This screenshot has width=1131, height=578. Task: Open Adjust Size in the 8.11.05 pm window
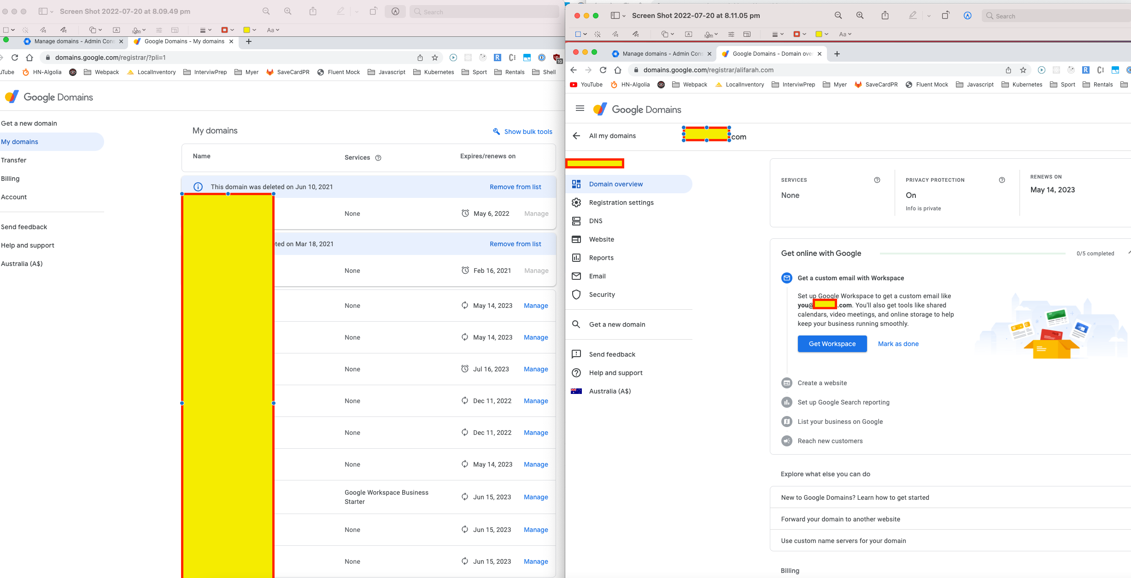coord(747,34)
